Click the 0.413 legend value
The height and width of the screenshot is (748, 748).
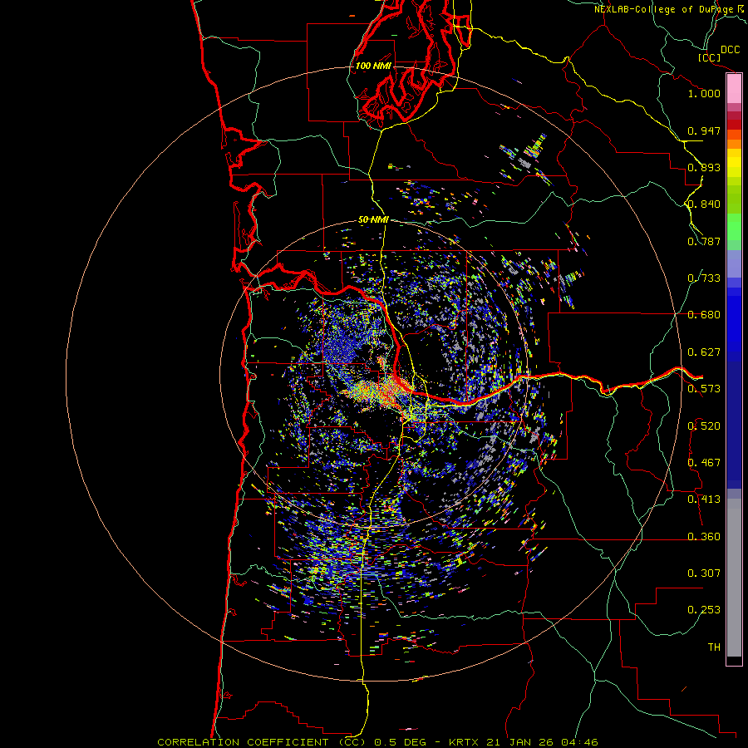tap(704, 499)
